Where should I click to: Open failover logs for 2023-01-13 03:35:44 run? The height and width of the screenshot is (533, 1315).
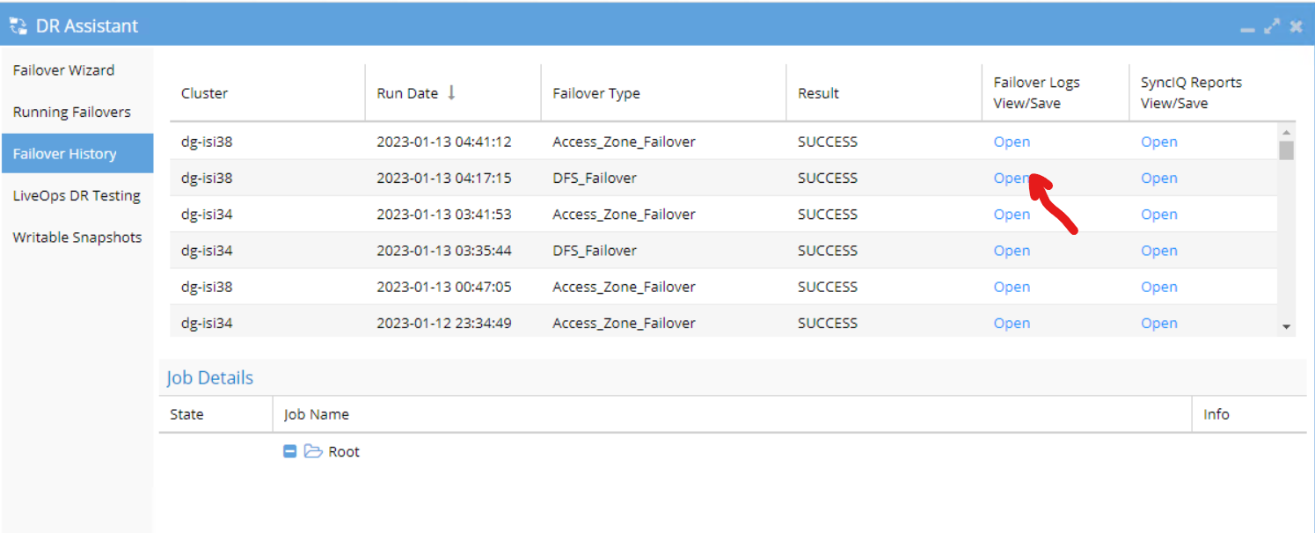coord(1012,251)
